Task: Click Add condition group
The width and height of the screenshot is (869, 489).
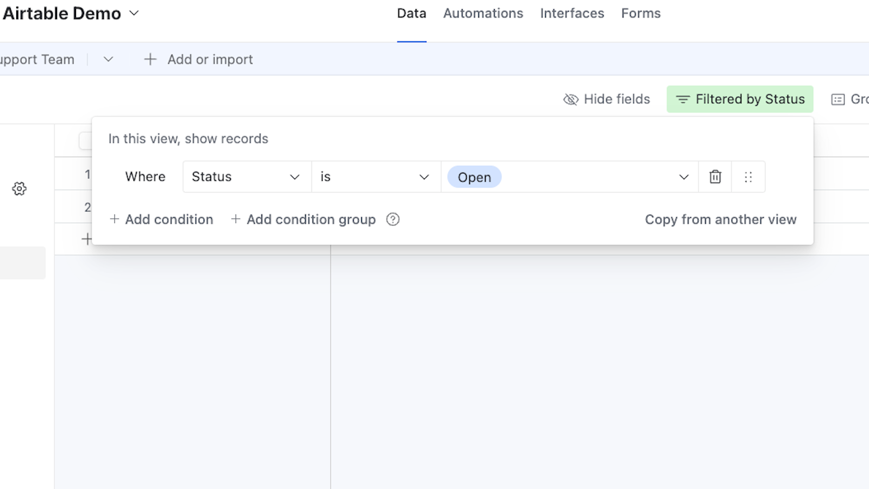Action: [303, 220]
